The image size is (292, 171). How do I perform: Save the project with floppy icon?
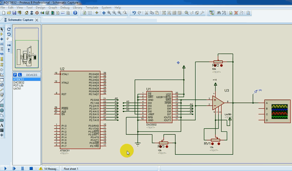14,13
